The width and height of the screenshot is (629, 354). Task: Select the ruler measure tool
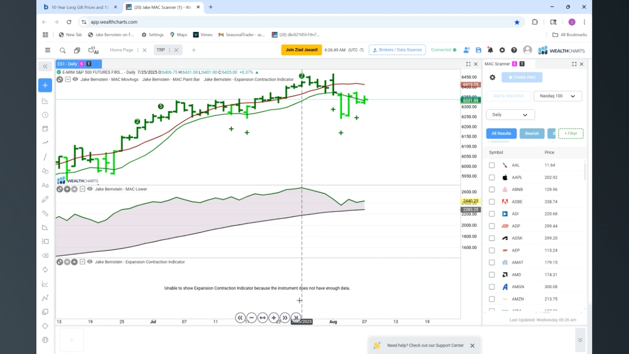pyautogui.click(x=45, y=213)
